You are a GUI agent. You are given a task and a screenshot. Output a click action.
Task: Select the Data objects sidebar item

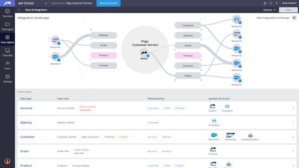pos(7,39)
